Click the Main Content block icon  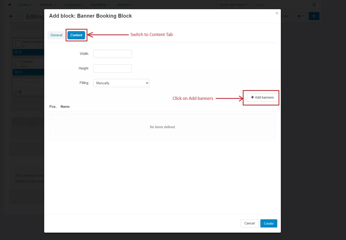18,44
